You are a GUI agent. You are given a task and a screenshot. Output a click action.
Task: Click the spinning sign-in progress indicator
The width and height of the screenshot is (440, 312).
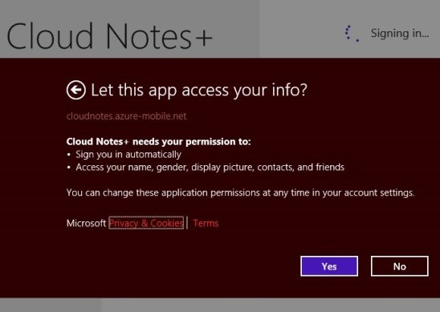pyautogui.click(x=352, y=34)
